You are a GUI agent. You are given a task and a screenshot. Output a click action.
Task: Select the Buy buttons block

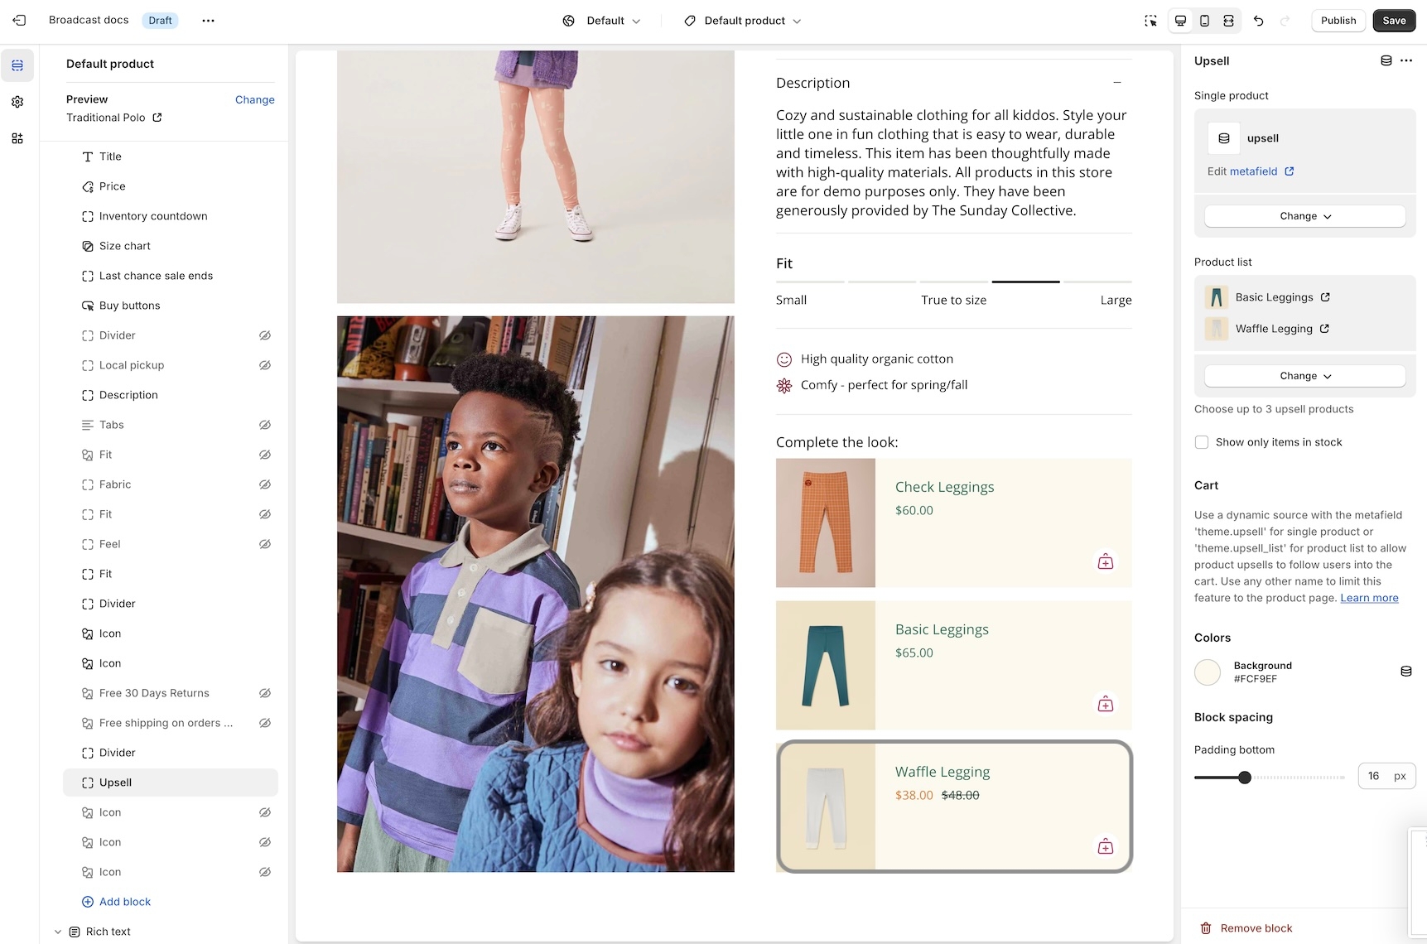(x=129, y=306)
